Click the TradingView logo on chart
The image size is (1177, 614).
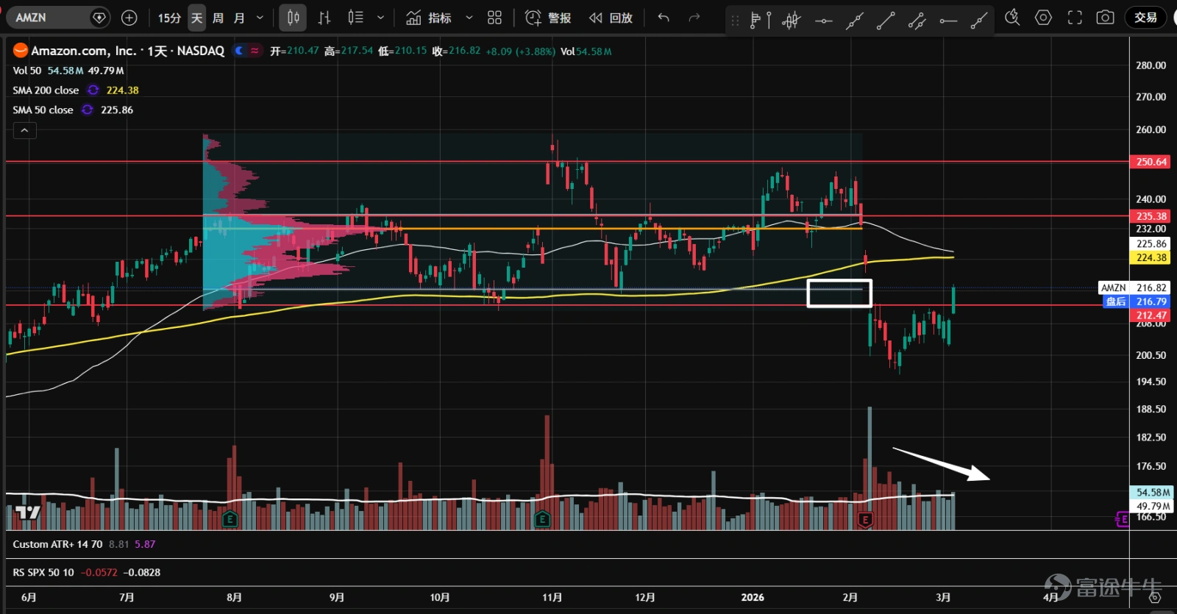(x=28, y=513)
